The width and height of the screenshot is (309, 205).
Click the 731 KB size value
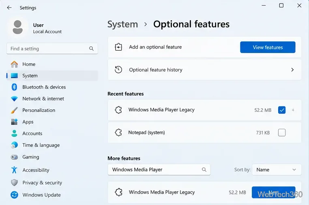(x=263, y=133)
